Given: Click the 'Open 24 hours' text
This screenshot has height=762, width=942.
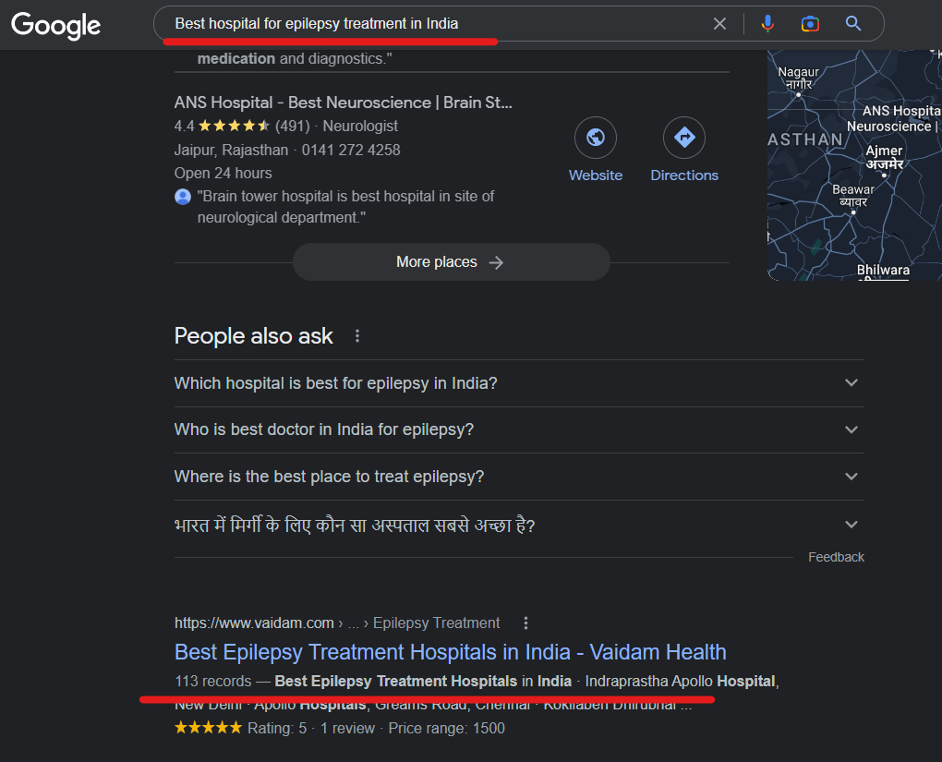Looking at the screenshot, I should (223, 174).
